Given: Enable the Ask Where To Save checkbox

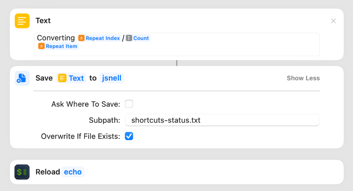Looking at the screenshot, I should [129, 104].
